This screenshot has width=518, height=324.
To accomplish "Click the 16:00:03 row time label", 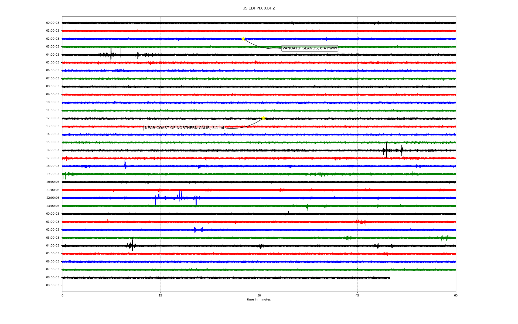I will coord(53,150).
